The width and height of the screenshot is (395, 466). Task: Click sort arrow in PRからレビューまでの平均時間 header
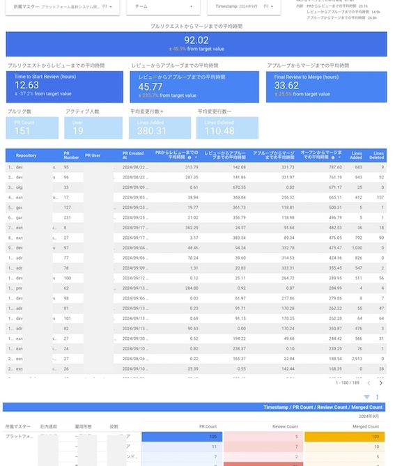(x=196, y=157)
